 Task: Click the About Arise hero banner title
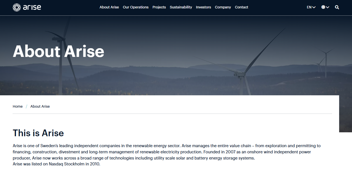tap(58, 52)
